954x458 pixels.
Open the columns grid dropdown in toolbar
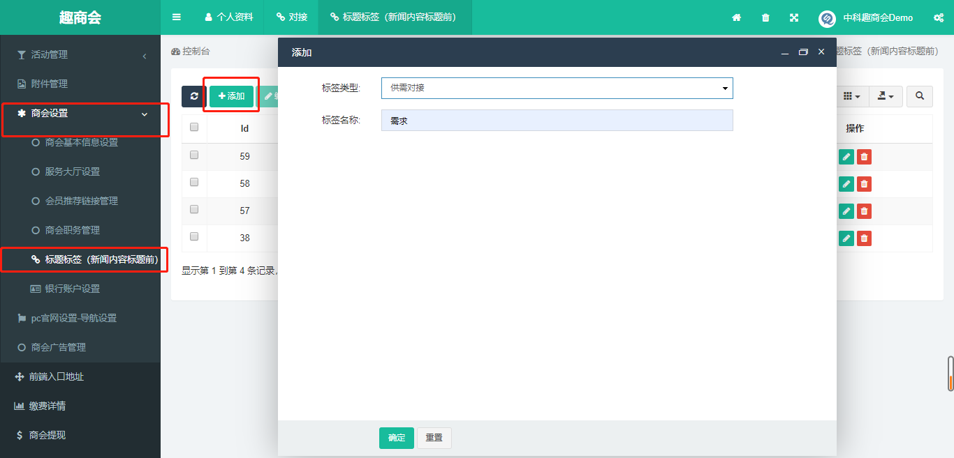click(851, 96)
